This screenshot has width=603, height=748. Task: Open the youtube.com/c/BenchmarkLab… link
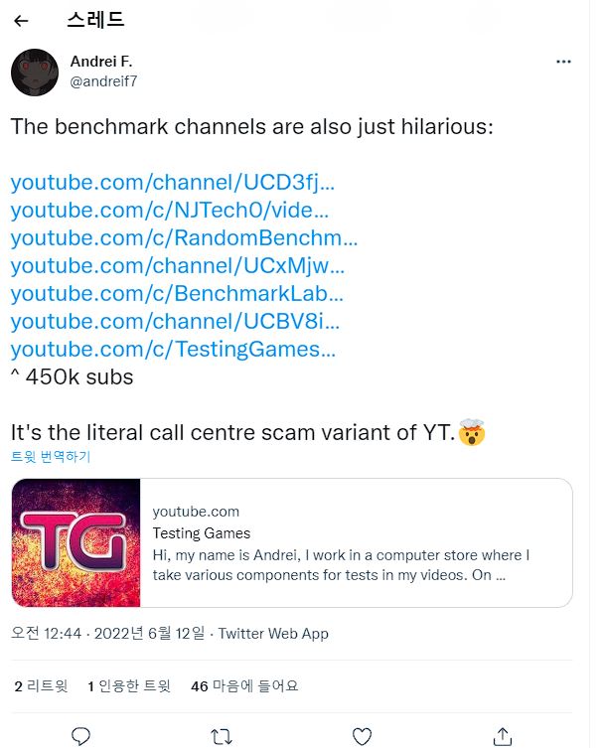tap(177, 294)
